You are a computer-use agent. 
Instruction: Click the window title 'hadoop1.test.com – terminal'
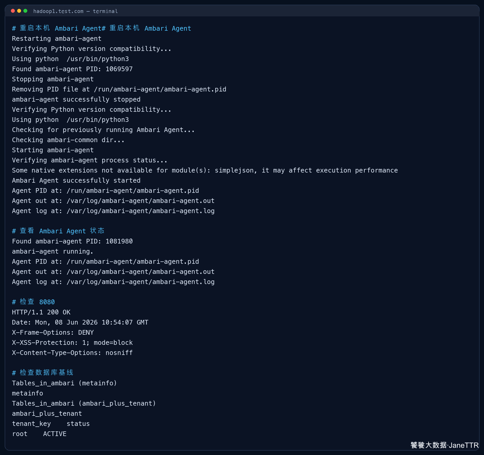(x=75, y=11)
